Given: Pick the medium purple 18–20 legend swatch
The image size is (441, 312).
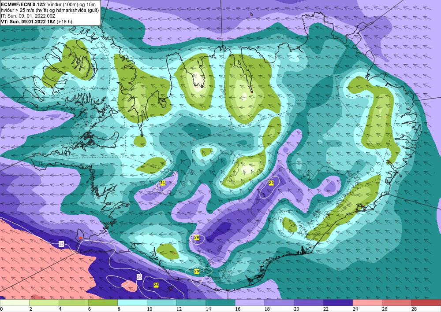Looking at the screenshot, I should [279, 303].
